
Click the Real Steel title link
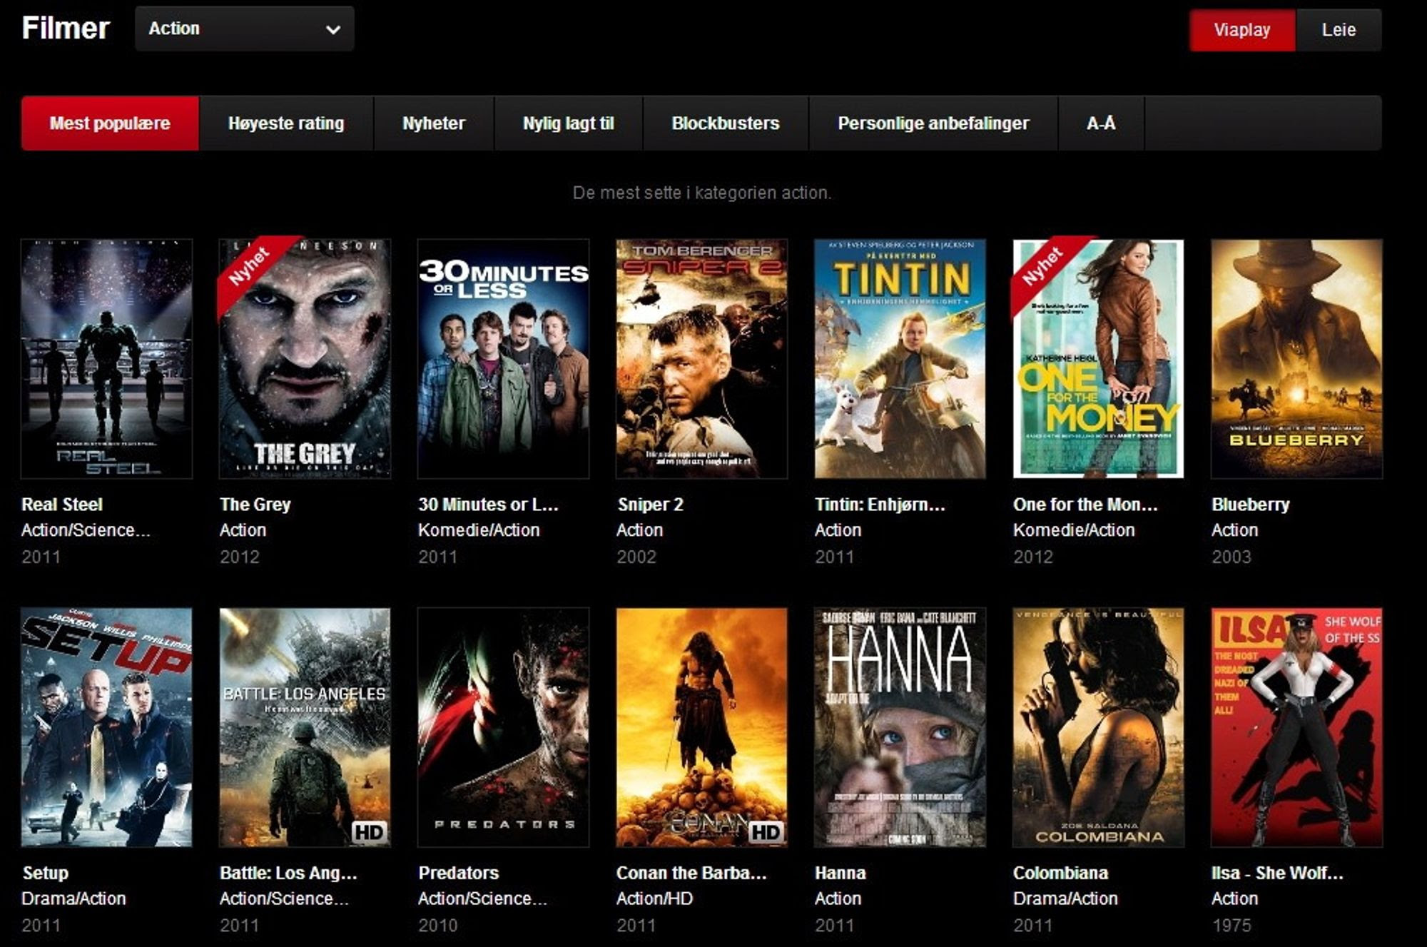pyautogui.click(x=62, y=505)
